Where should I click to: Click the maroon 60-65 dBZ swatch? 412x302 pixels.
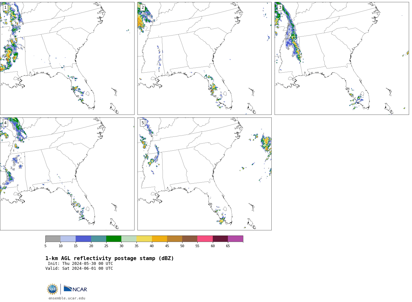(220, 239)
